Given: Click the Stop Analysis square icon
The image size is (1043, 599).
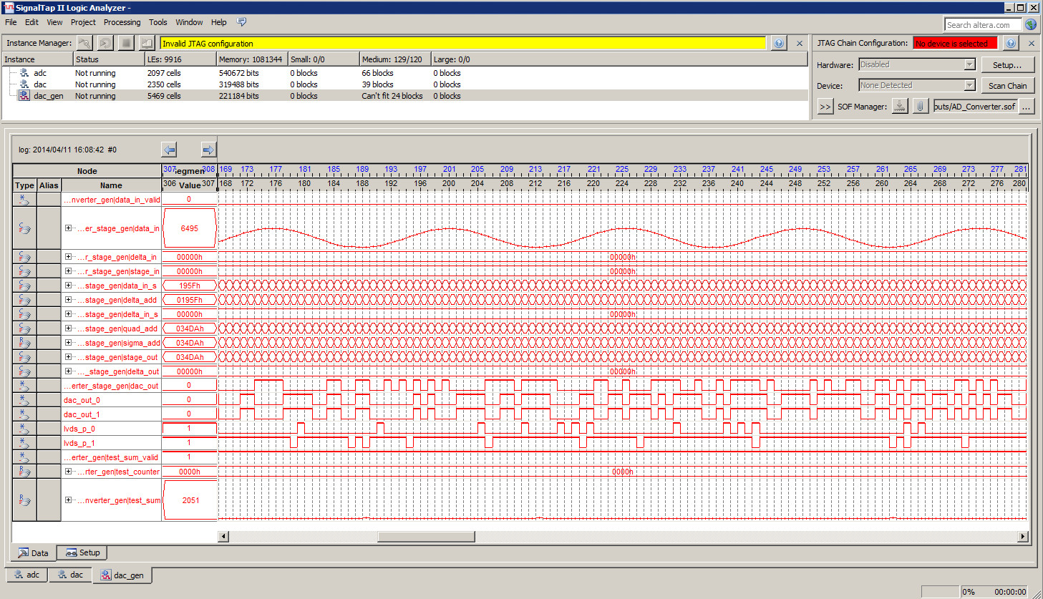Looking at the screenshot, I should [126, 43].
